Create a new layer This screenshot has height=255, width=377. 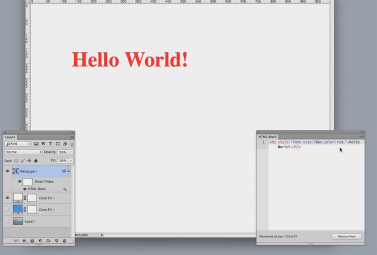57,241
